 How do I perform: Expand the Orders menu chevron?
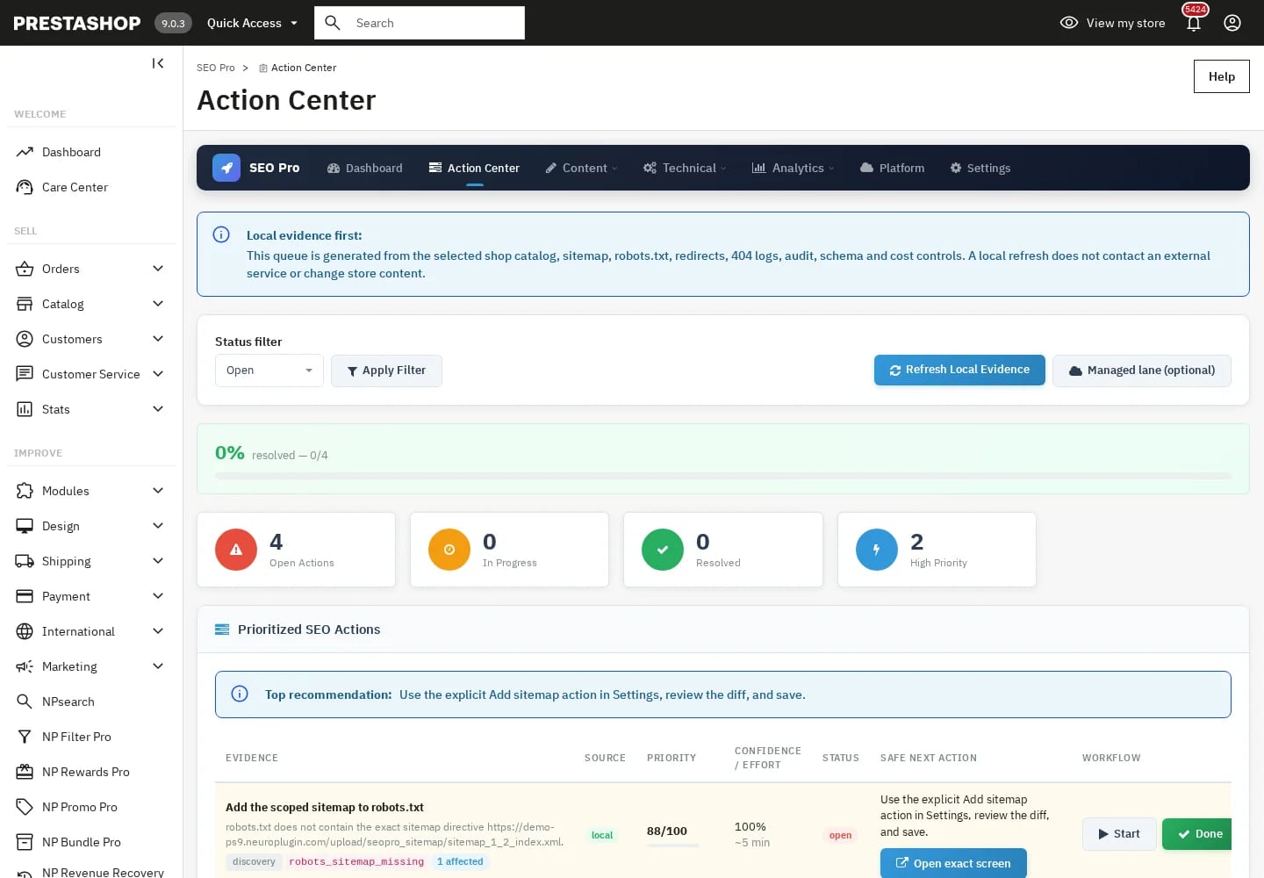click(x=158, y=269)
